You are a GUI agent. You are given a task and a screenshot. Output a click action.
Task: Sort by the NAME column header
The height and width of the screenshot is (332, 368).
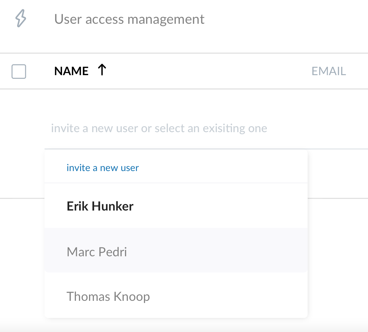[x=71, y=71]
